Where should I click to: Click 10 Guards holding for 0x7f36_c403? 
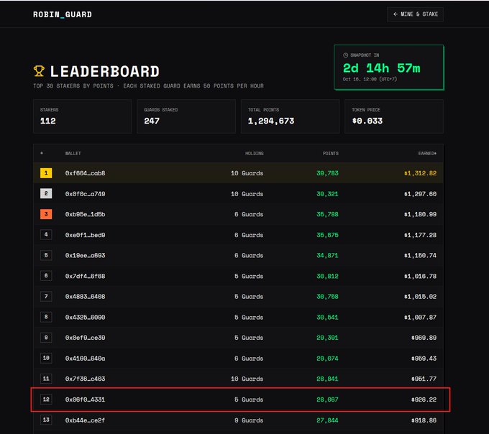point(247,379)
